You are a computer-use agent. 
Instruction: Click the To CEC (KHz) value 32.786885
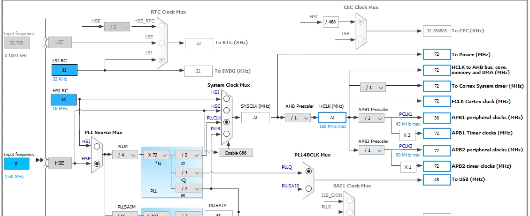pos(437,31)
